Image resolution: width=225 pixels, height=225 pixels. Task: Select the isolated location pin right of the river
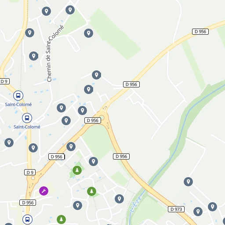pyautogui.click(x=188, y=181)
